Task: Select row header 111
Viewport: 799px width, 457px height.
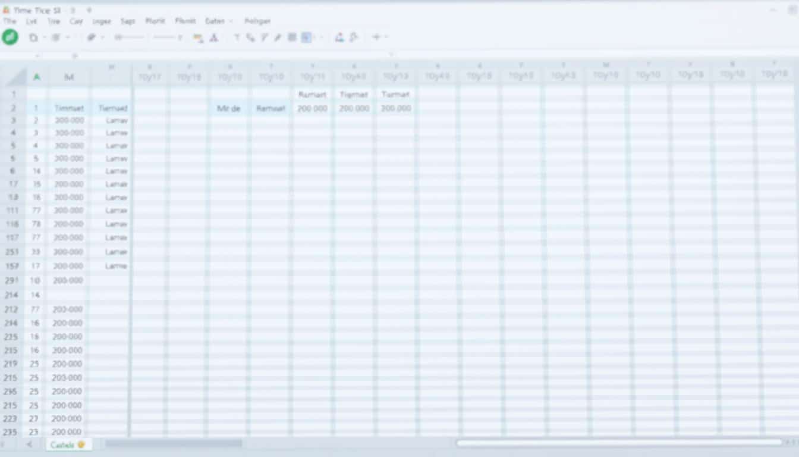Action: (12, 211)
